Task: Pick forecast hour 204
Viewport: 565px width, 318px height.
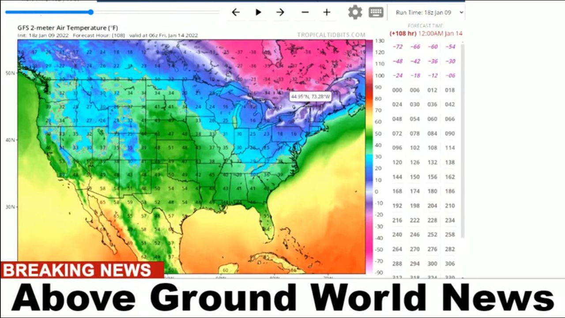Action: click(432, 206)
